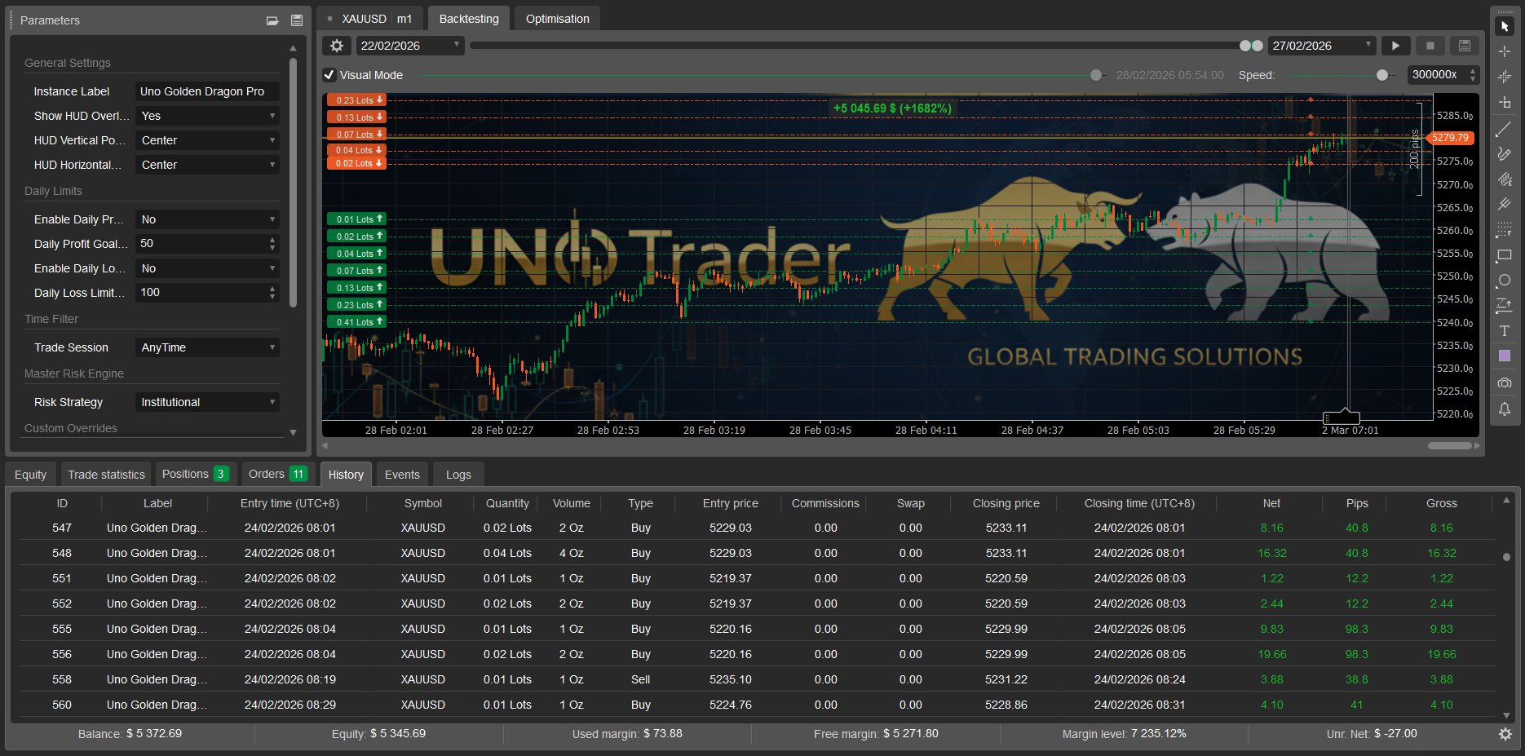Choose the rectangle shape tool
Viewport: 1525px width, 756px height.
pos(1504,255)
